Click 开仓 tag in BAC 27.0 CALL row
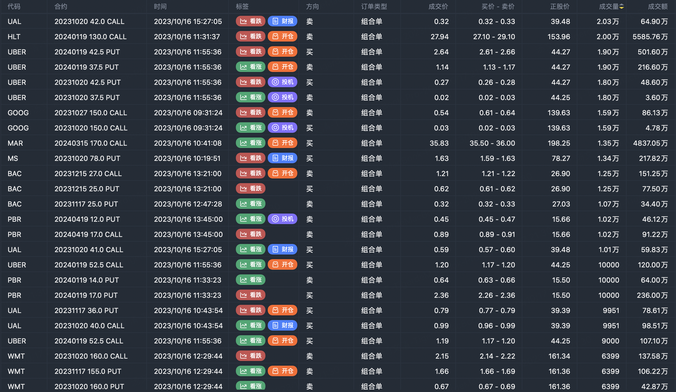This screenshot has height=392, width=676. tap(282, 173)
